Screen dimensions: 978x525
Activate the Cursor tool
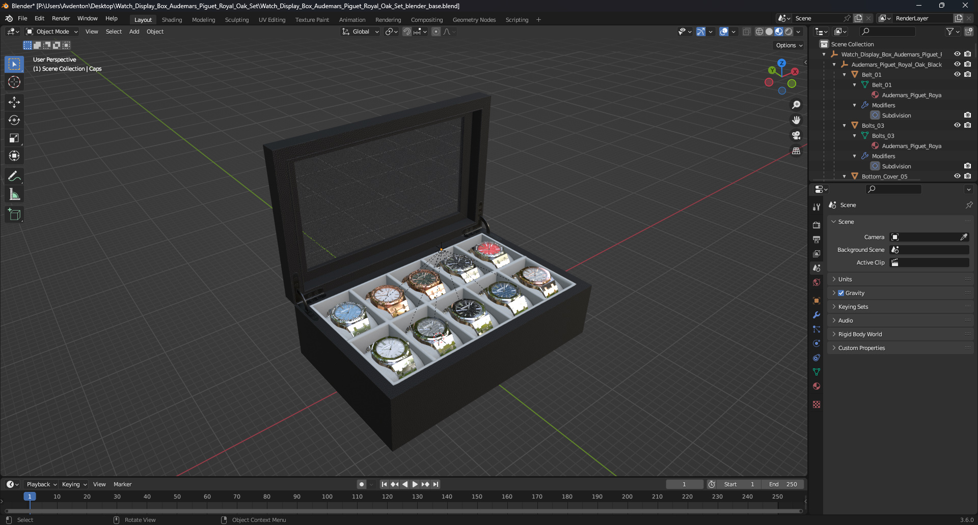click(x=14, y=82)
